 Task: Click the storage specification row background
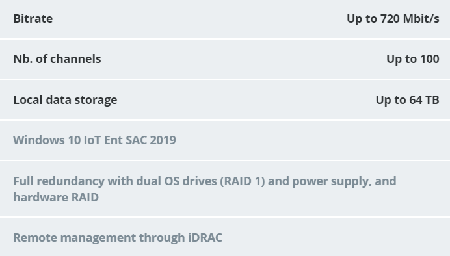[225, 100]
